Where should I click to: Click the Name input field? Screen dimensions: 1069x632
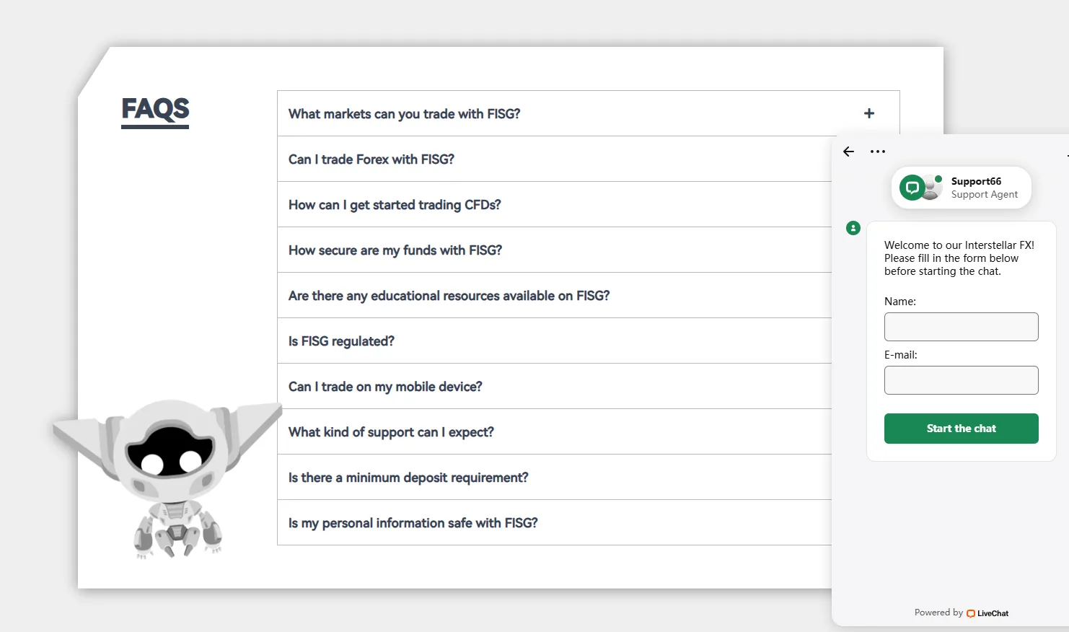(x=961, y=327)
